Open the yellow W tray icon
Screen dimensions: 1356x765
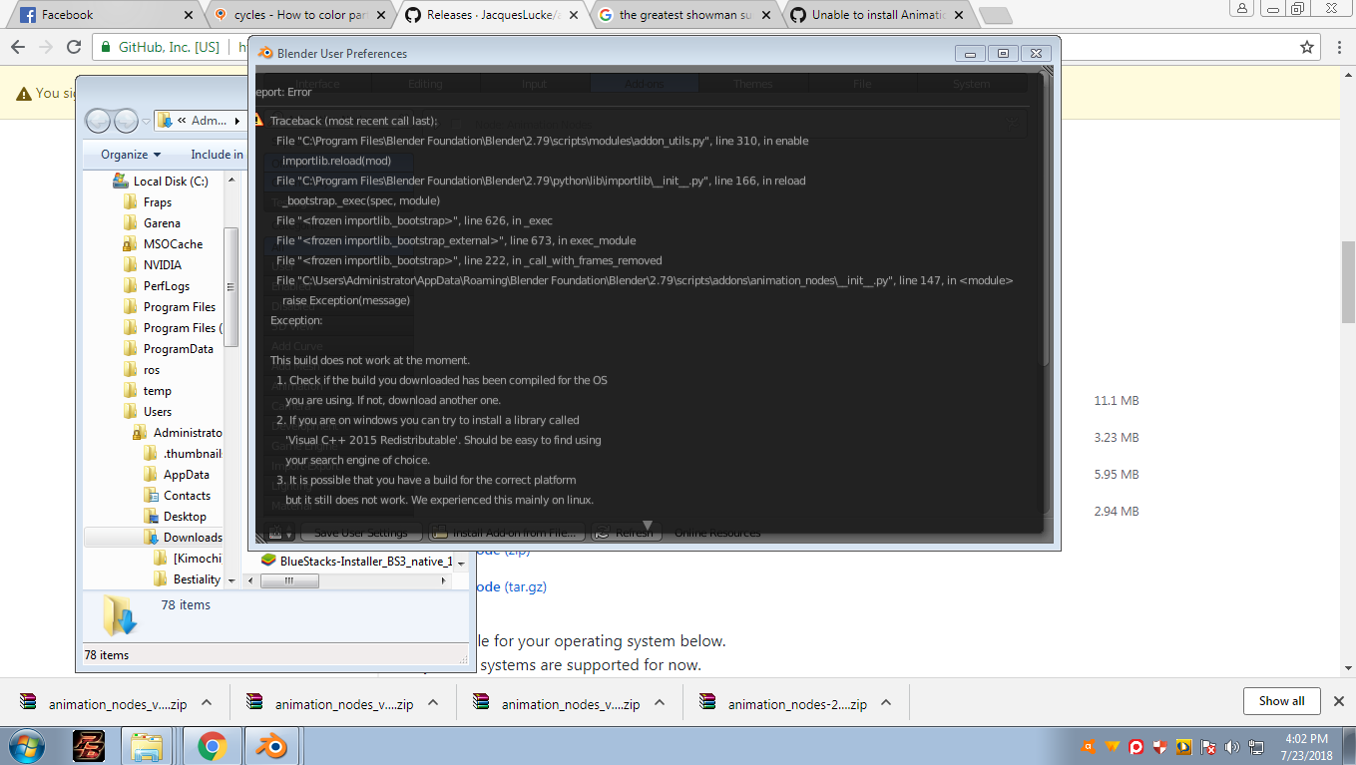tap(1112, 746)
